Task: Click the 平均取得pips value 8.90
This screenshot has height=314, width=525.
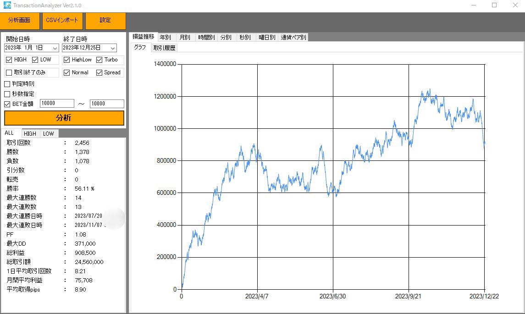Action: point(80,290)
